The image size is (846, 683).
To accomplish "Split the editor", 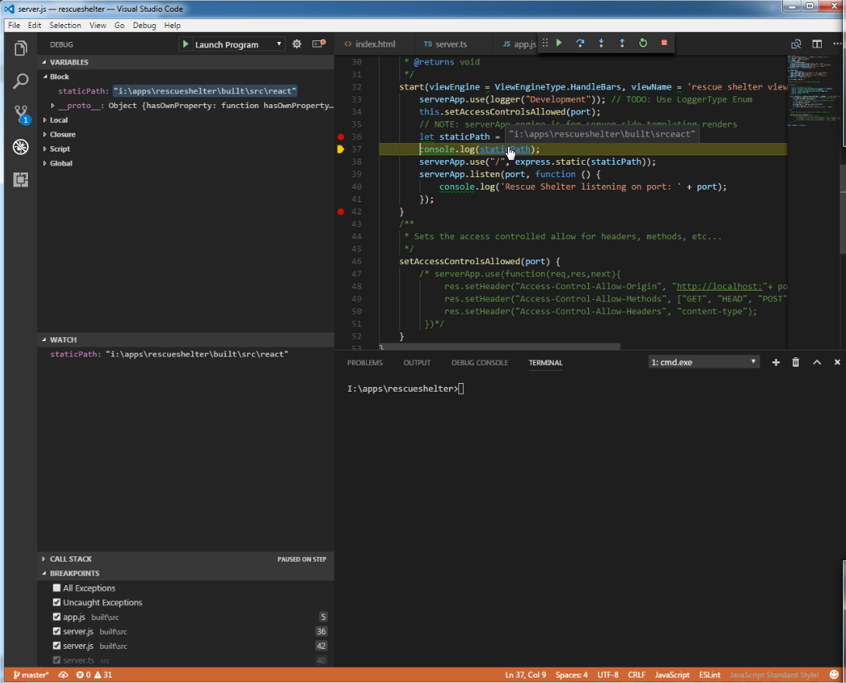I will pyautogui.click(x=817, y=44).
